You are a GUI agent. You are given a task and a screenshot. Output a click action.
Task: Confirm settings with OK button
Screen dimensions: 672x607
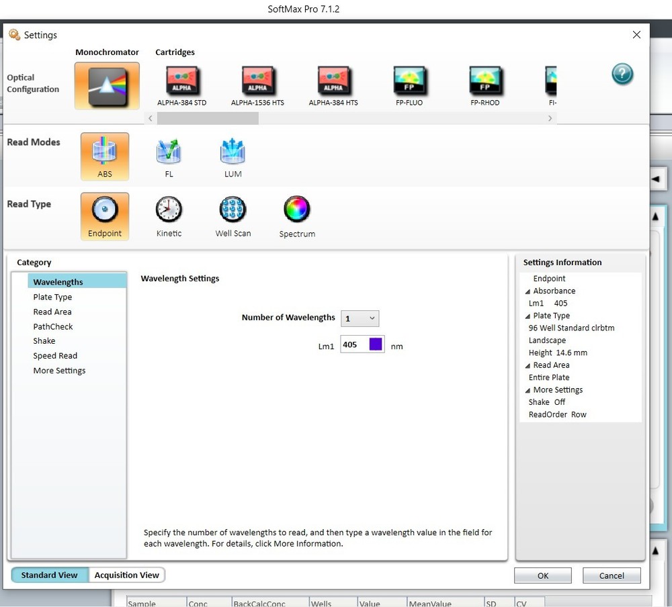pos(542,575)
